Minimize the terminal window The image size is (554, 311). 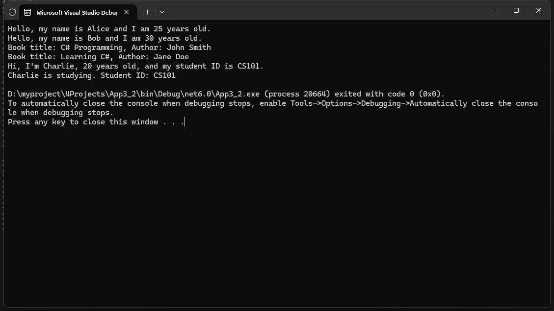[x=494, y=10]
